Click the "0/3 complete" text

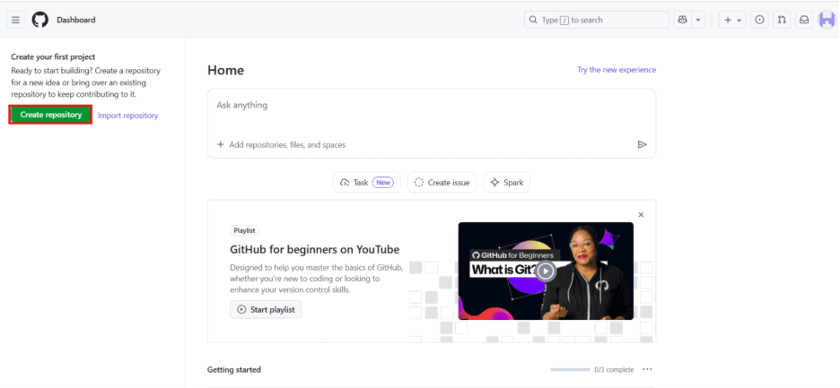[614, 370]
